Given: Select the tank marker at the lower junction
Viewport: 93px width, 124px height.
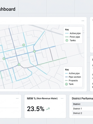Looking at the screenshot, I should tap(19, 65).
